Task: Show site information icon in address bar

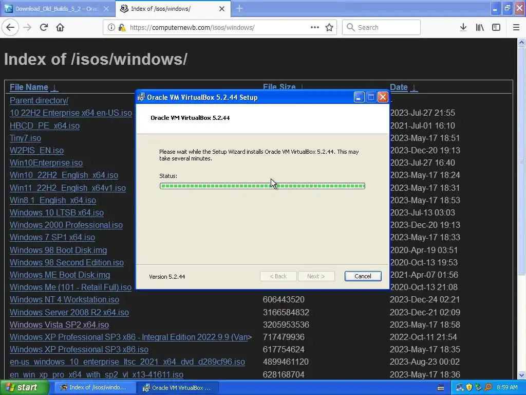Action: pos(111,28)
